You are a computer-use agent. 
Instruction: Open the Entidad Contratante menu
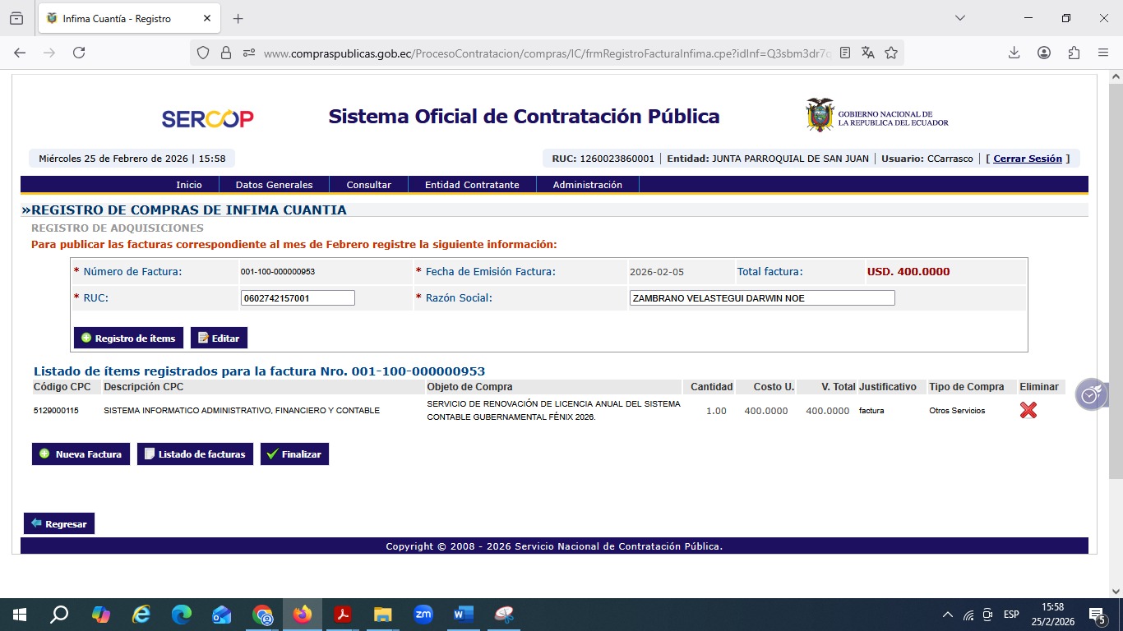[472, 185]
